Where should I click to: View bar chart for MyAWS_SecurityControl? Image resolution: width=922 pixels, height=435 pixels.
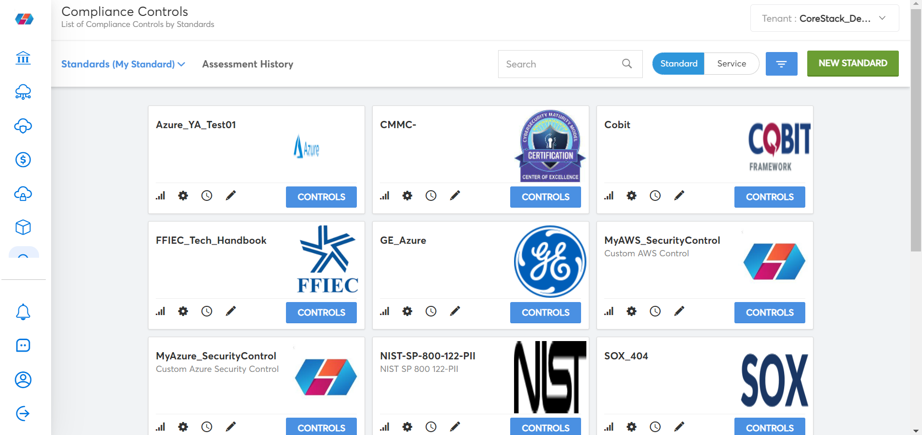tap(609, 311)
